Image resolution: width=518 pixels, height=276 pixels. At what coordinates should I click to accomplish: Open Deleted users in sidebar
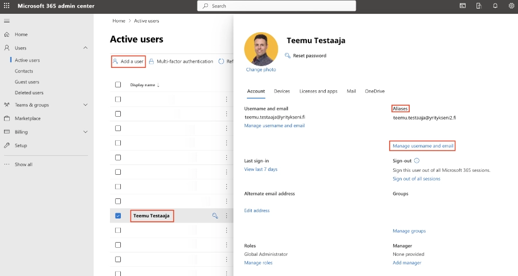[29, 93]
